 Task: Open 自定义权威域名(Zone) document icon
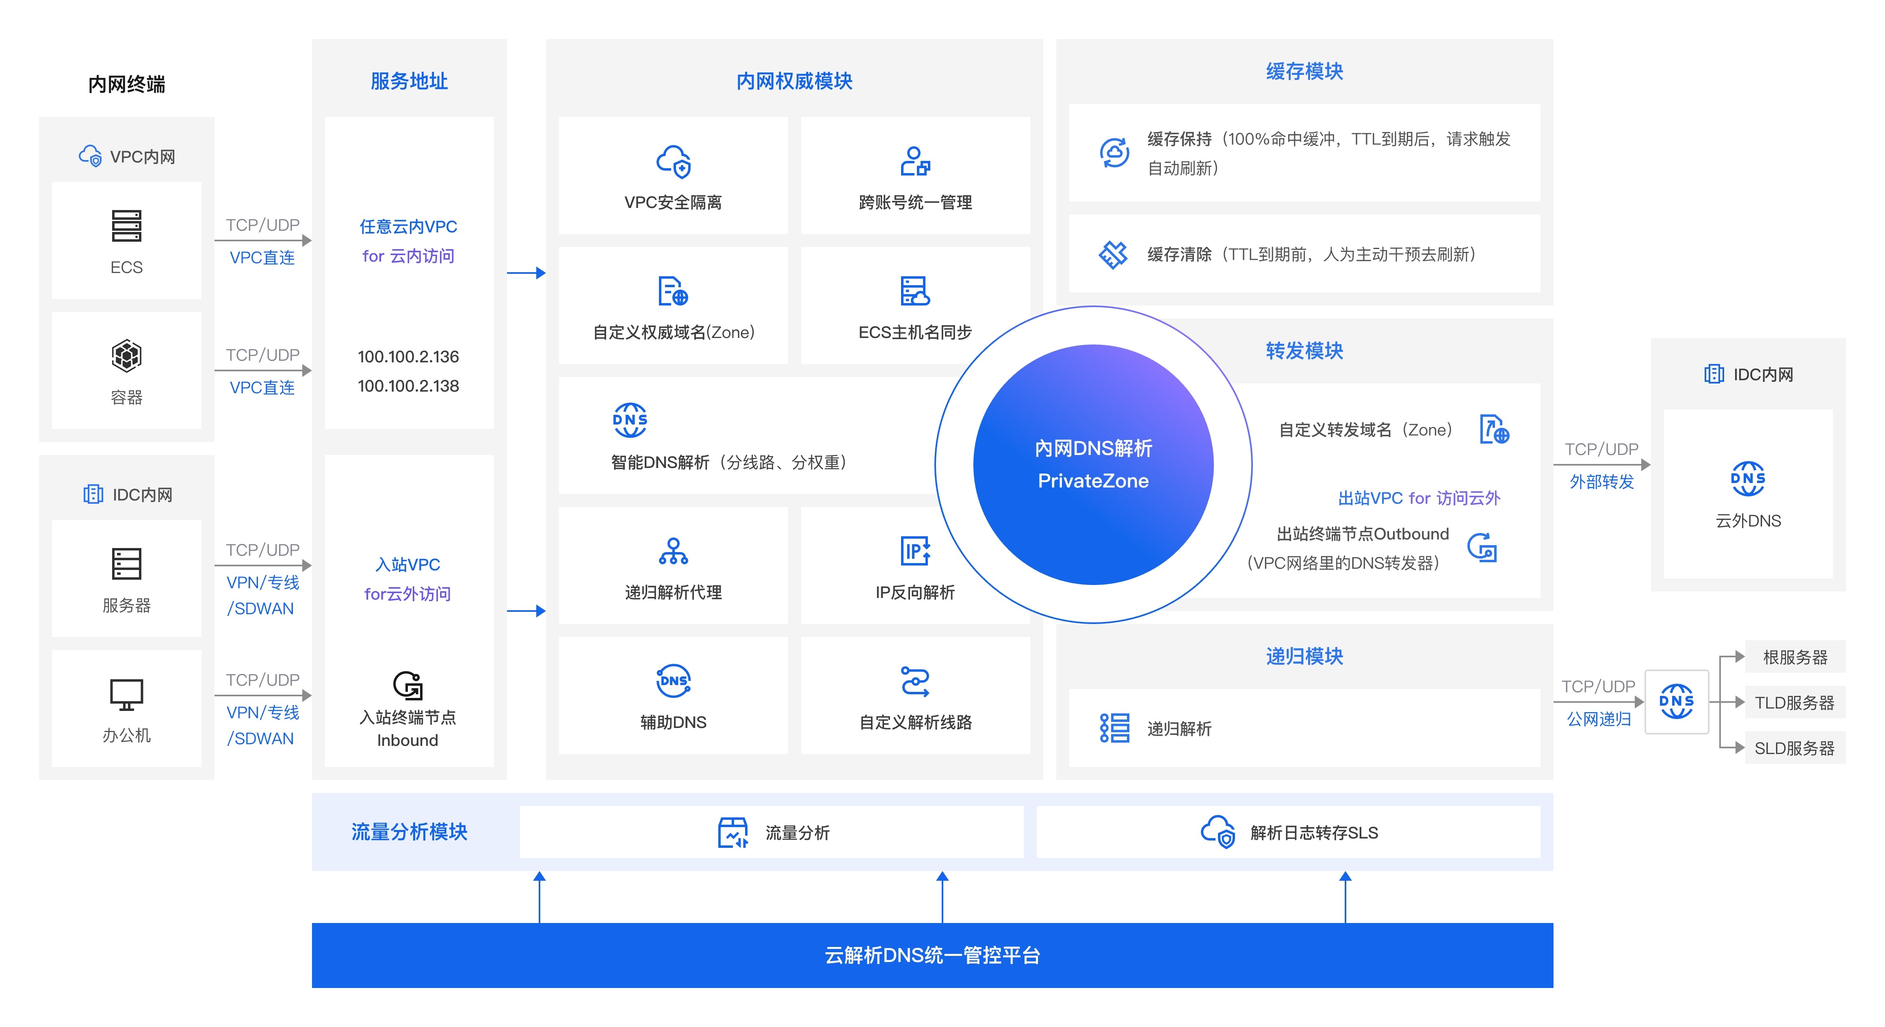673,293
